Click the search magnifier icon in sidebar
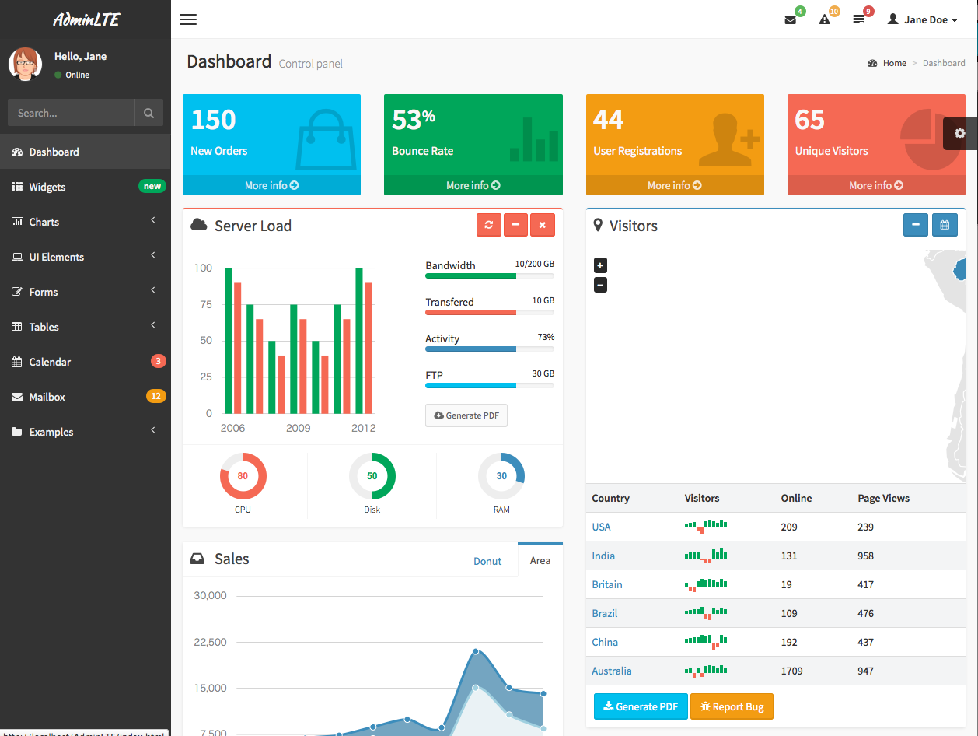978x736 pixels. click(x=149, y=113)
